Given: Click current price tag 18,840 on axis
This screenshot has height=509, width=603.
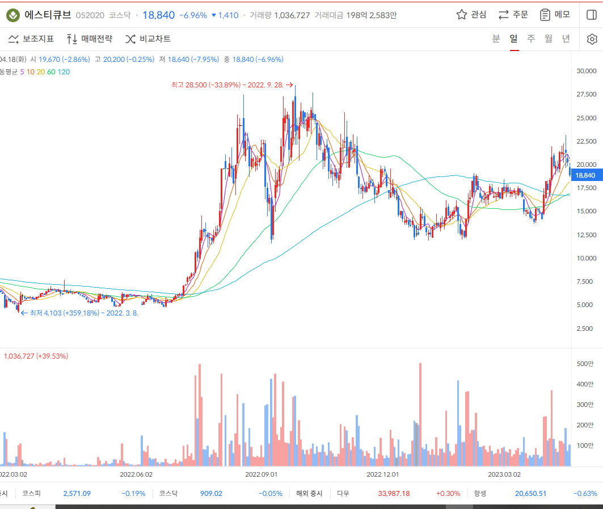Looking at the screenshot, I should (587, 175).
